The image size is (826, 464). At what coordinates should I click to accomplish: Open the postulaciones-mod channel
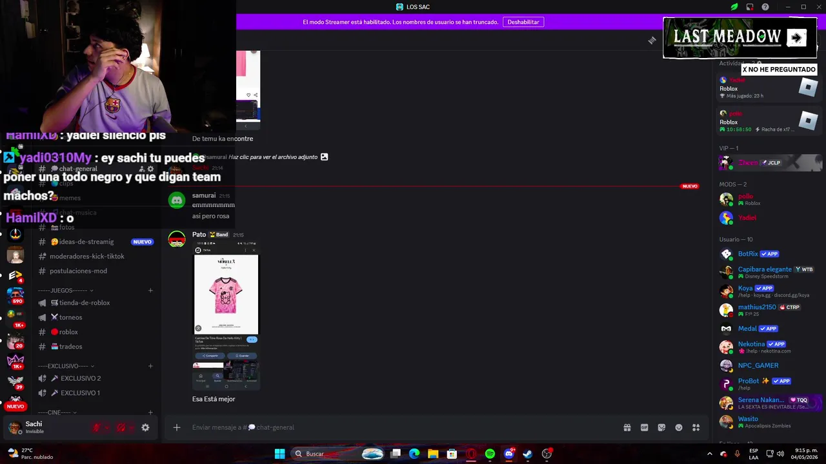97,271
